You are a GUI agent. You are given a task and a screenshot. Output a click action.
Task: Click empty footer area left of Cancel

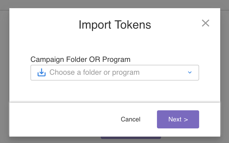pyautogui.click(x=61, y=119)
